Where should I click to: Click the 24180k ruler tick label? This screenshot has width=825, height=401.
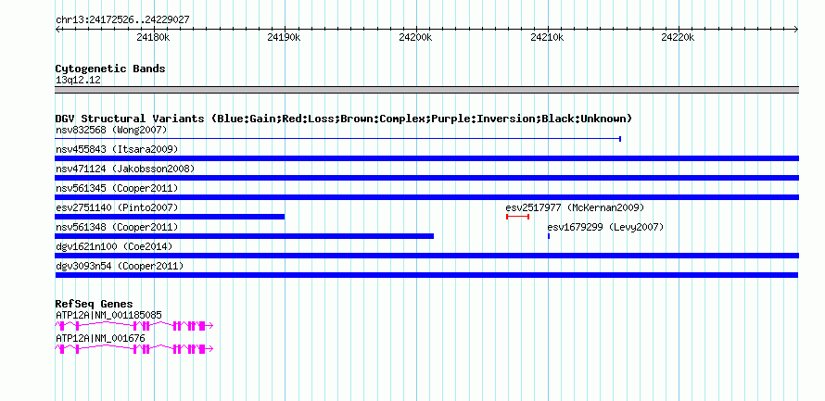(x=153, y=37)
